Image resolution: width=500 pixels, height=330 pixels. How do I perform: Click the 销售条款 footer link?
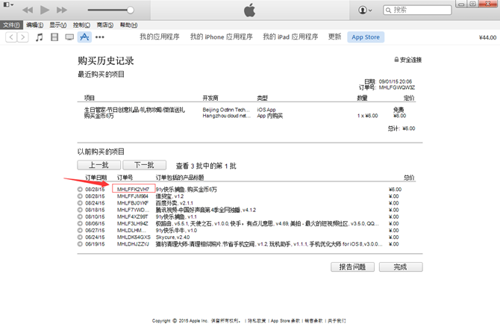[x=313, y=321]
